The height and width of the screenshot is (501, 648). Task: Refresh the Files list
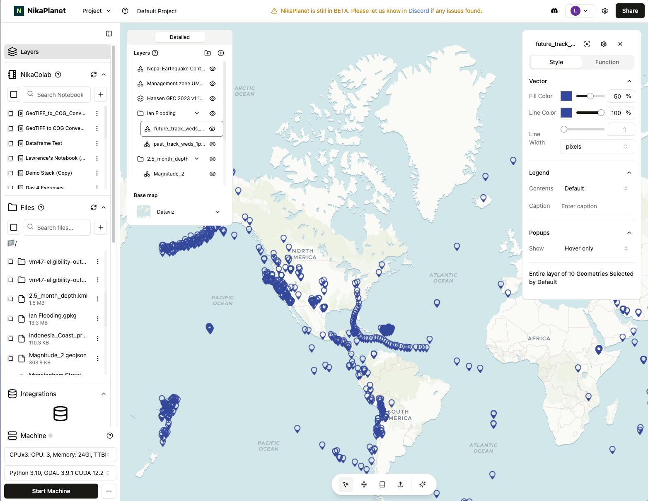pos(94,207)
